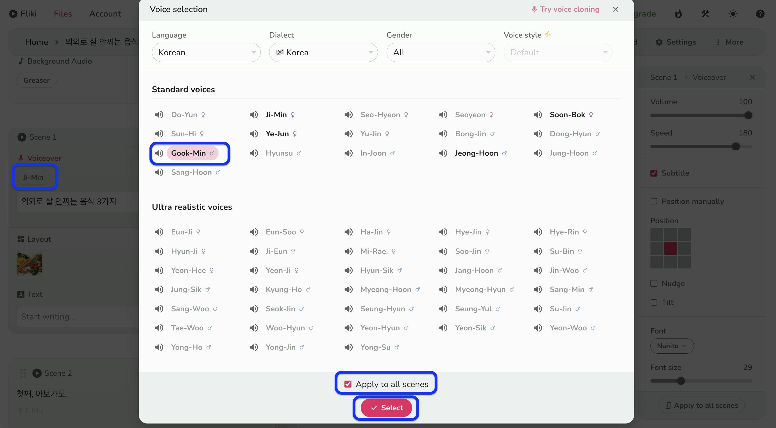Click Apply to all scenes in right panel
The width and height of the screenshot is (776, 428).
(x=701, y=406)
